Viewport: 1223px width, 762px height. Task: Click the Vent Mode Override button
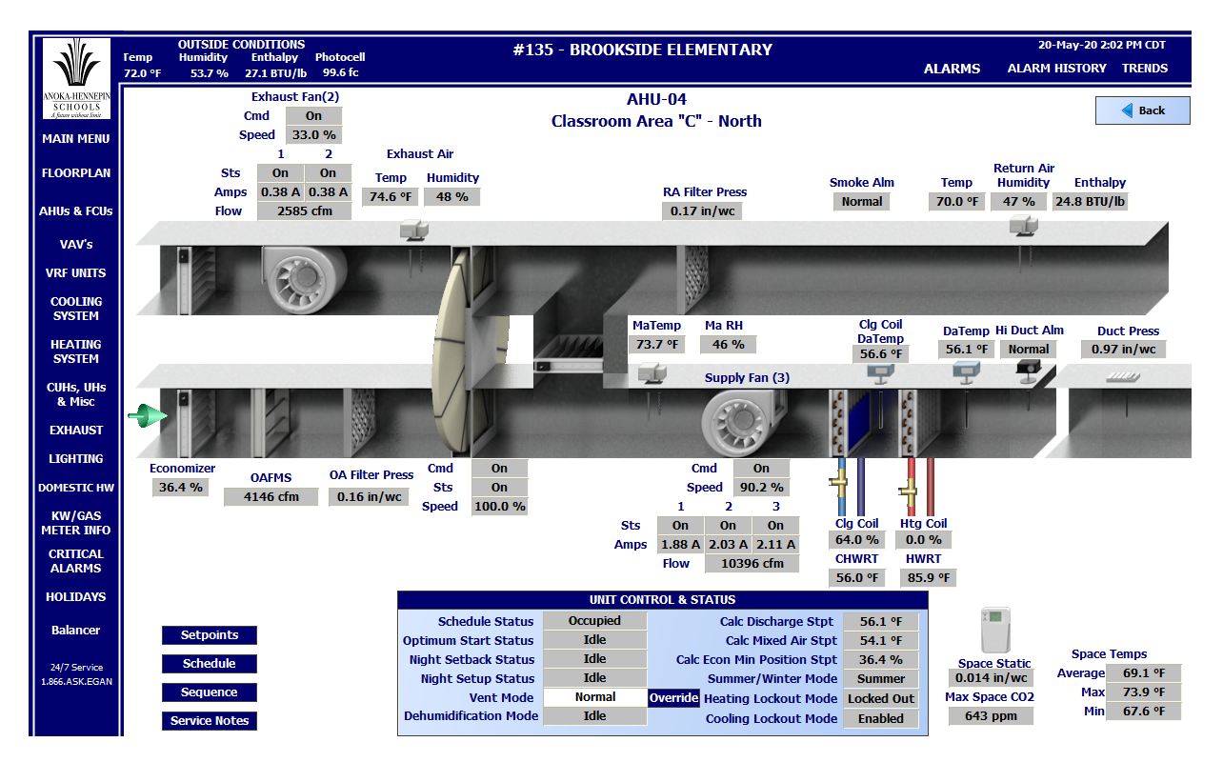pyautogui.click(x=674, y=698)
